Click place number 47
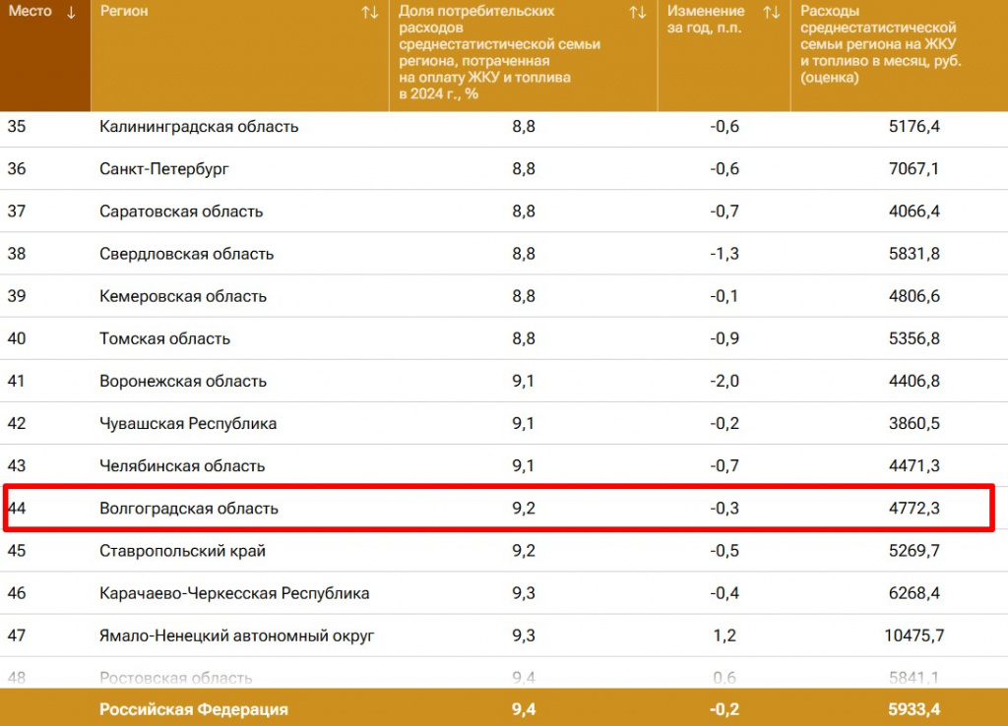The width and height of the screenshot is (1008, 726). [x=17, y=635]
